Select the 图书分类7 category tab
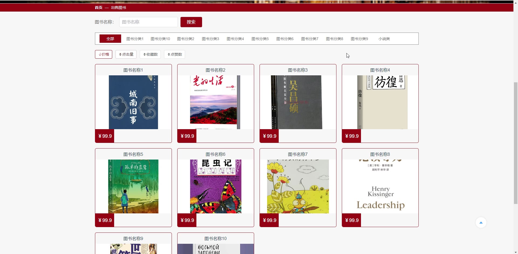518x254 pixels. click(x=310, y=39)
